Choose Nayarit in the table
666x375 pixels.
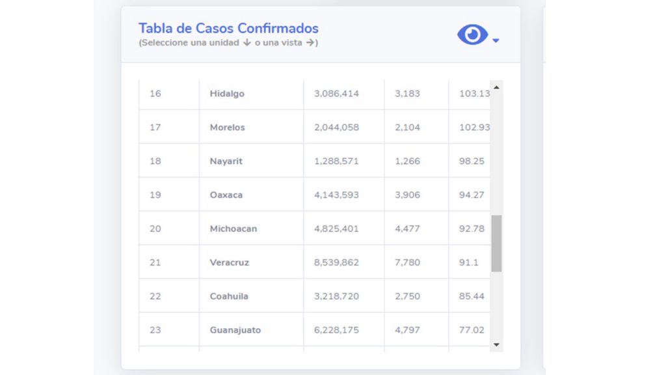(226, 161)
